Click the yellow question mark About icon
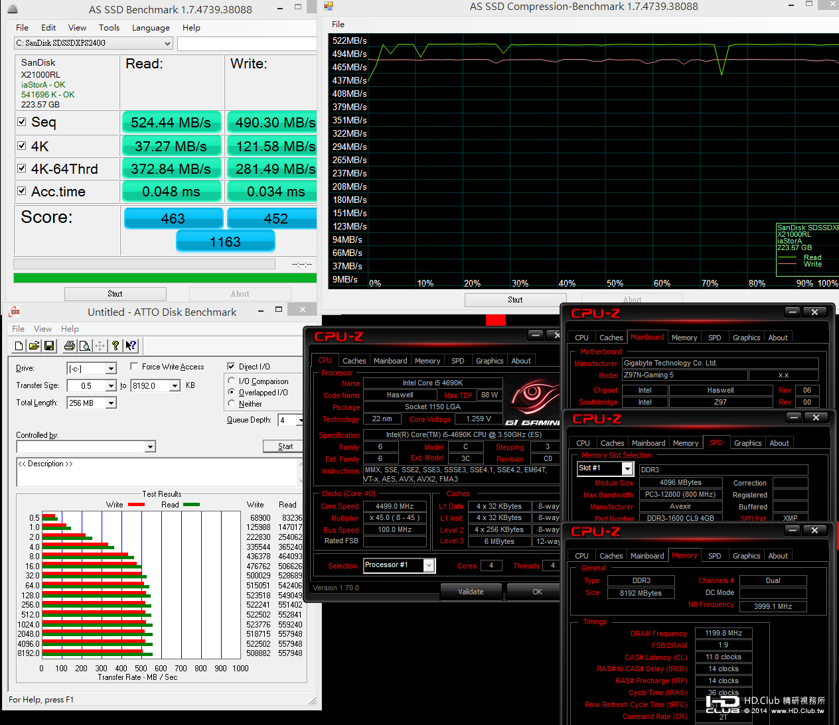This screenshot has height=725, width=839. [115, 346]
